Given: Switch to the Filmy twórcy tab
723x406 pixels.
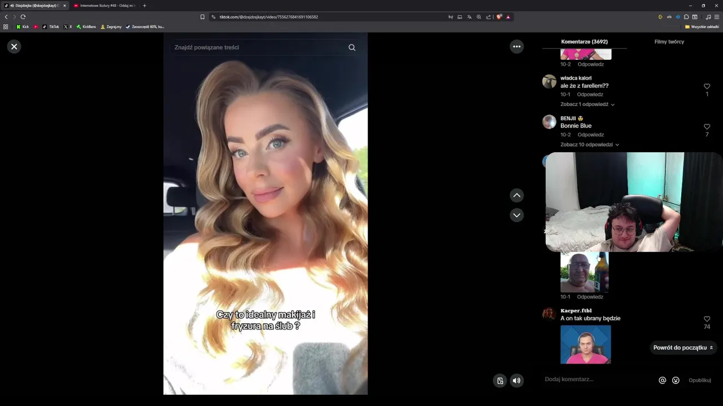Looking at the screenshot, I should pyautogui.click(x=669, y=42).
